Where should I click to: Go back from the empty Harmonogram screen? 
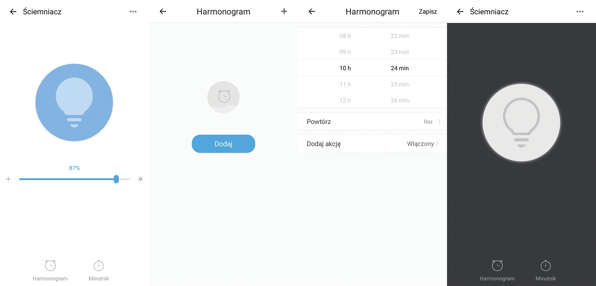(163, 12)
